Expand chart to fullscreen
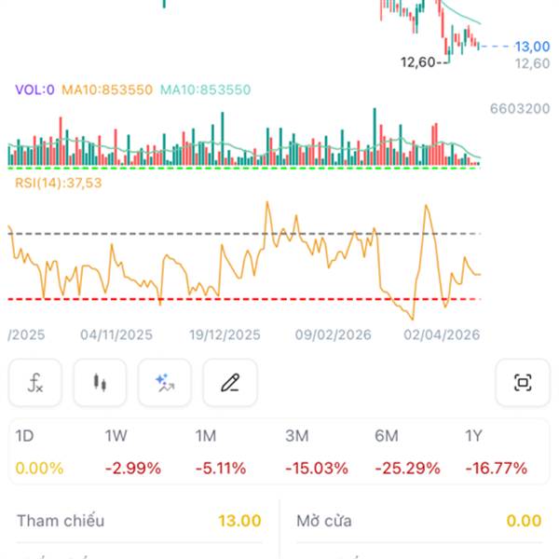Screen dimensions: 559x559 (523, 382)
